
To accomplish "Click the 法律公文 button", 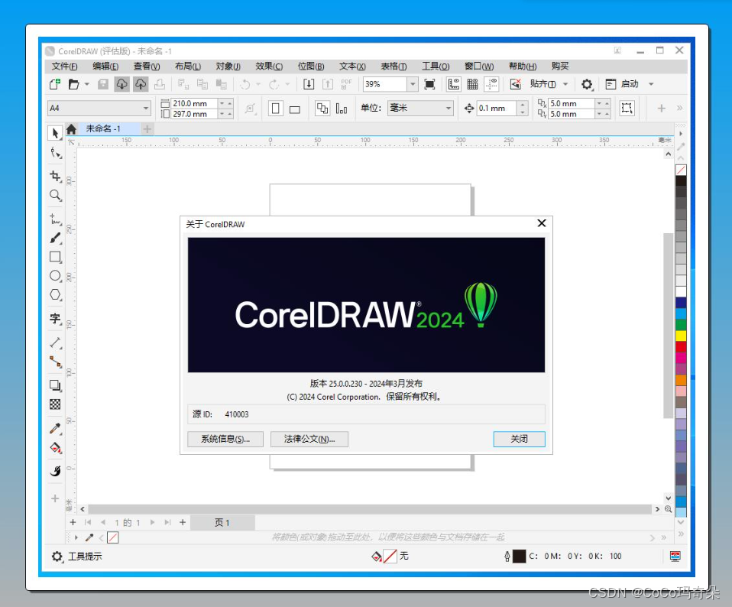I will pyautogui.click(x=309, y=439).
